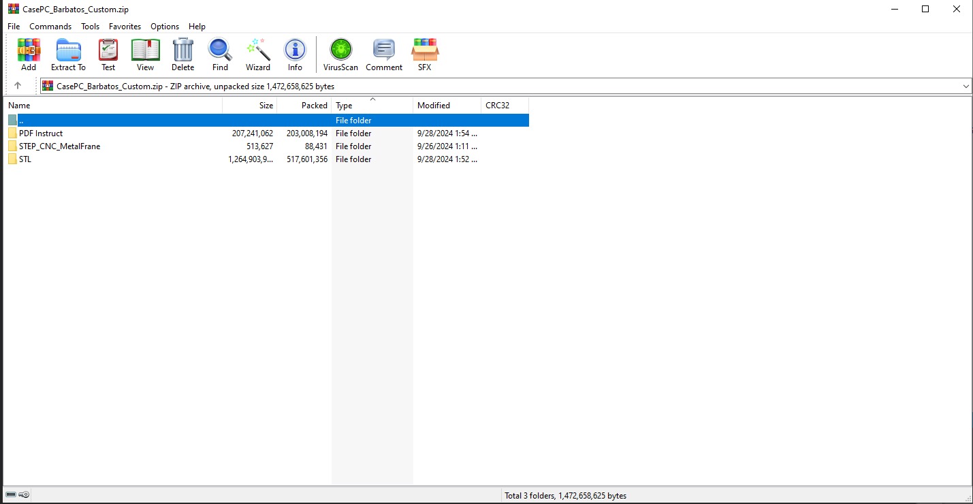
Task: Start VirusScan on the archive
Action: pos(340,54)
